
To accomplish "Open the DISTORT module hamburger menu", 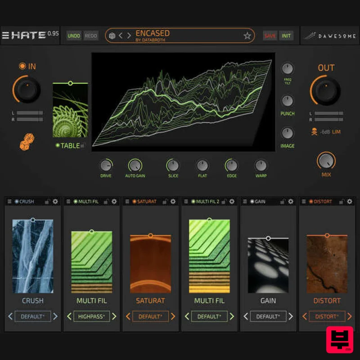I will (304, 202).
